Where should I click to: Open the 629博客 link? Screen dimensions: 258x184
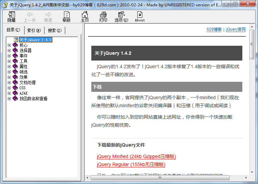214,29
